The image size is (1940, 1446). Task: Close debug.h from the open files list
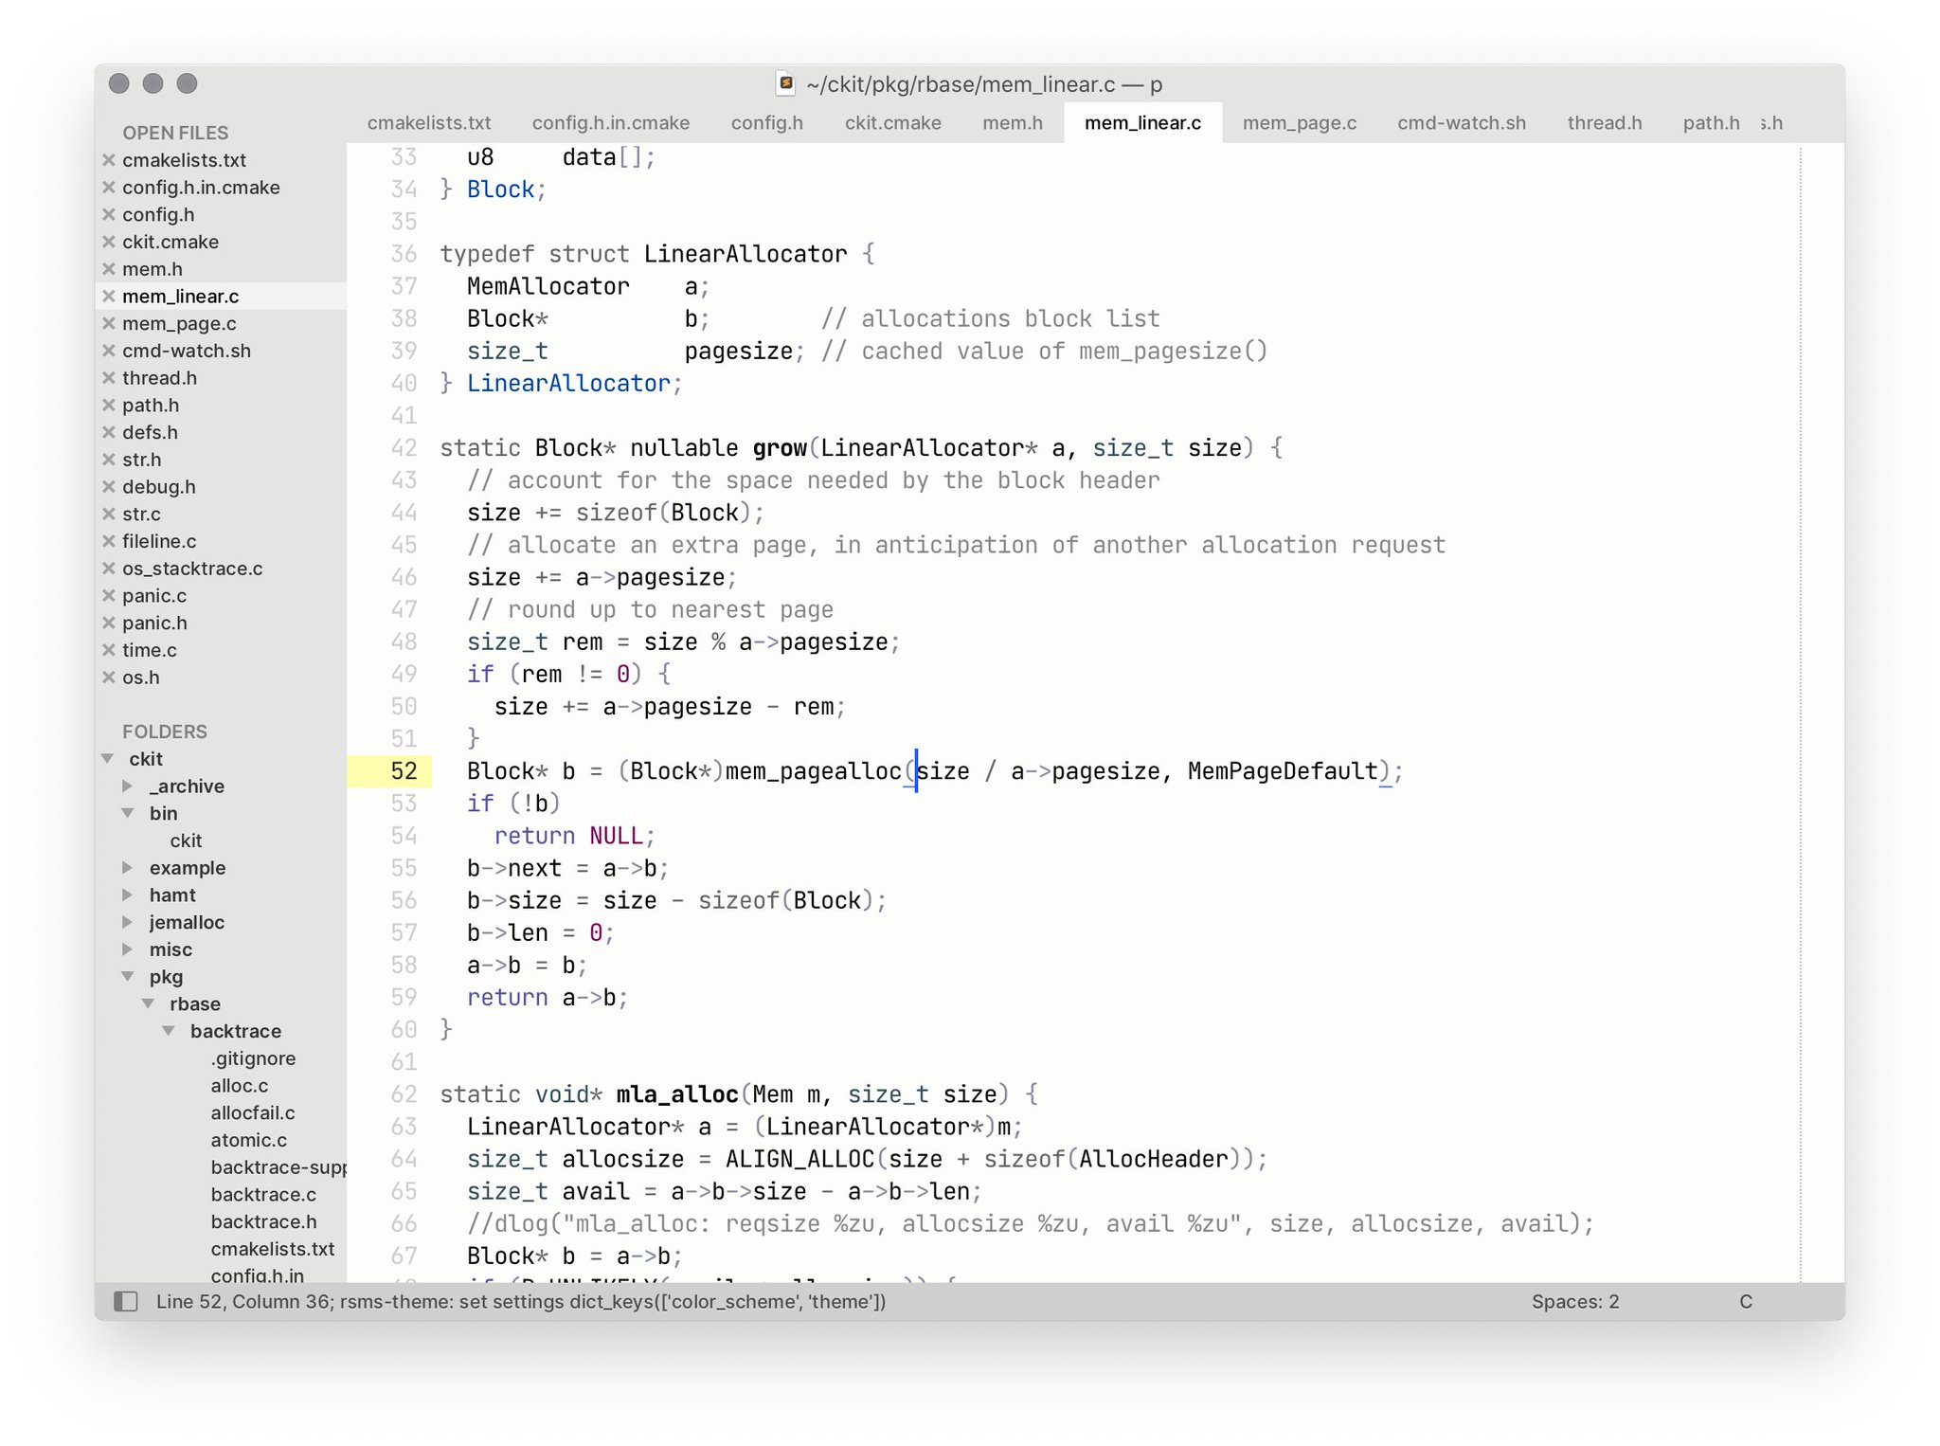pos(108,486)
